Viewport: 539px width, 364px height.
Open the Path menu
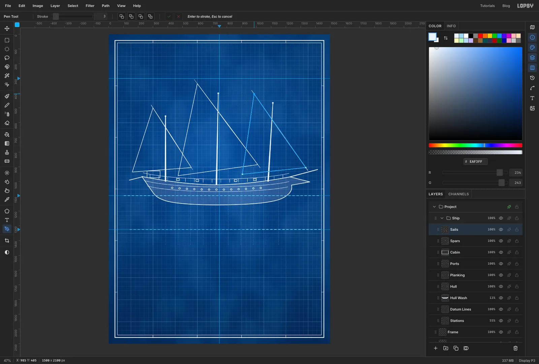106,6
